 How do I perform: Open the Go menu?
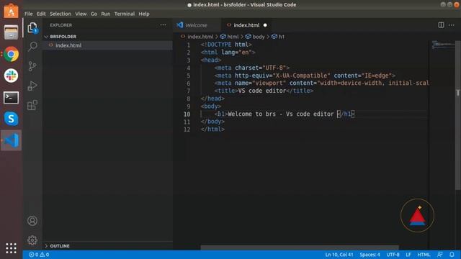pos(94,14)
